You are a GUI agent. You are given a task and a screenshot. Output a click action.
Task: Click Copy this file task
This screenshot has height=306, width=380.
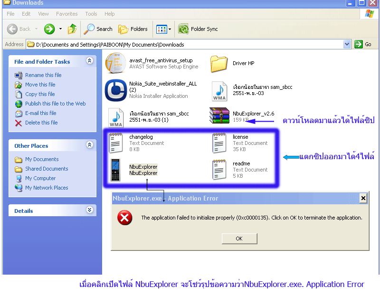tap(40, 94)
